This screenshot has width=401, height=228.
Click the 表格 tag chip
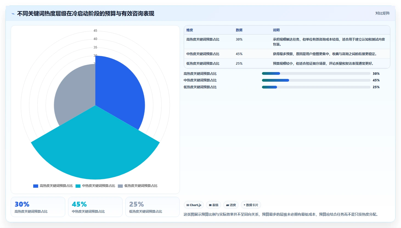click(x=213, y=205)
